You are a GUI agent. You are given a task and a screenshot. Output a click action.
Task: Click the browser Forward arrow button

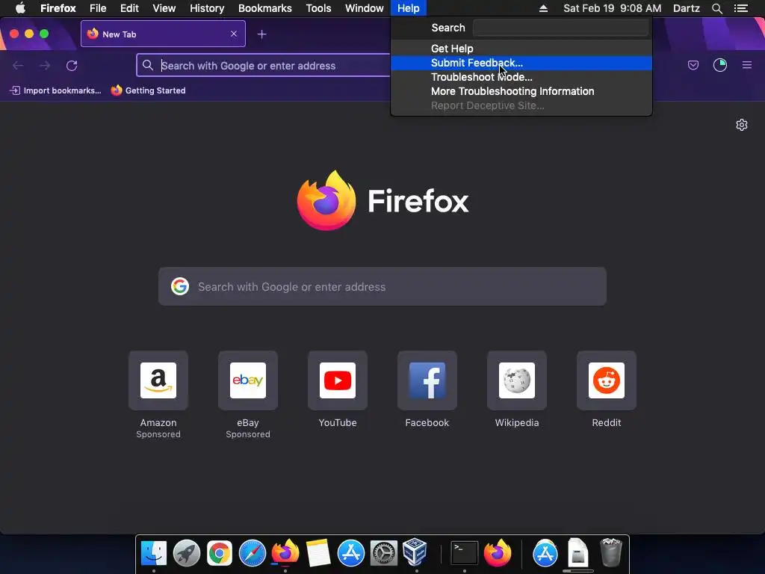tap(45, 66)
